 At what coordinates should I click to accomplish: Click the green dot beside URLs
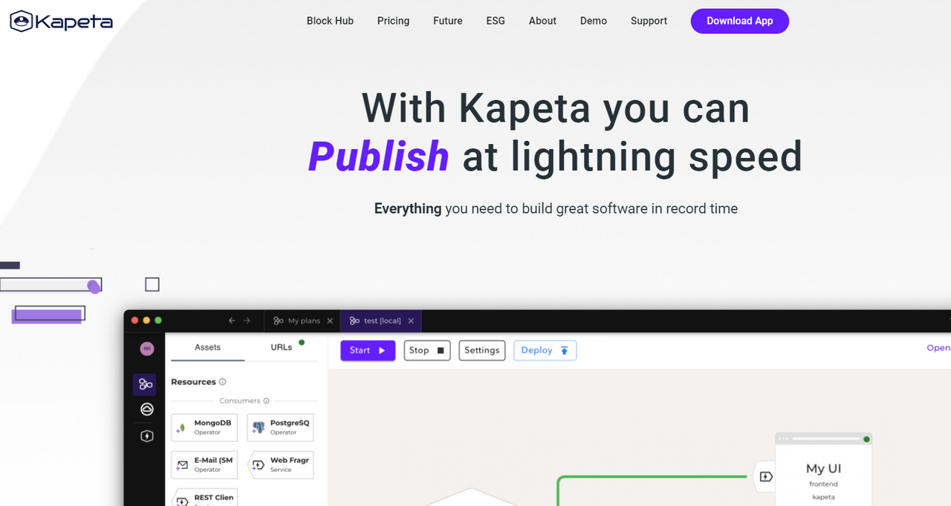pos(302,343)
